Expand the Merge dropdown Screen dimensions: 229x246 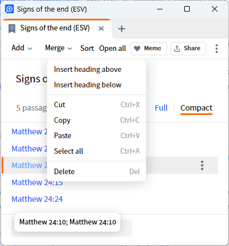pos(59,48)
